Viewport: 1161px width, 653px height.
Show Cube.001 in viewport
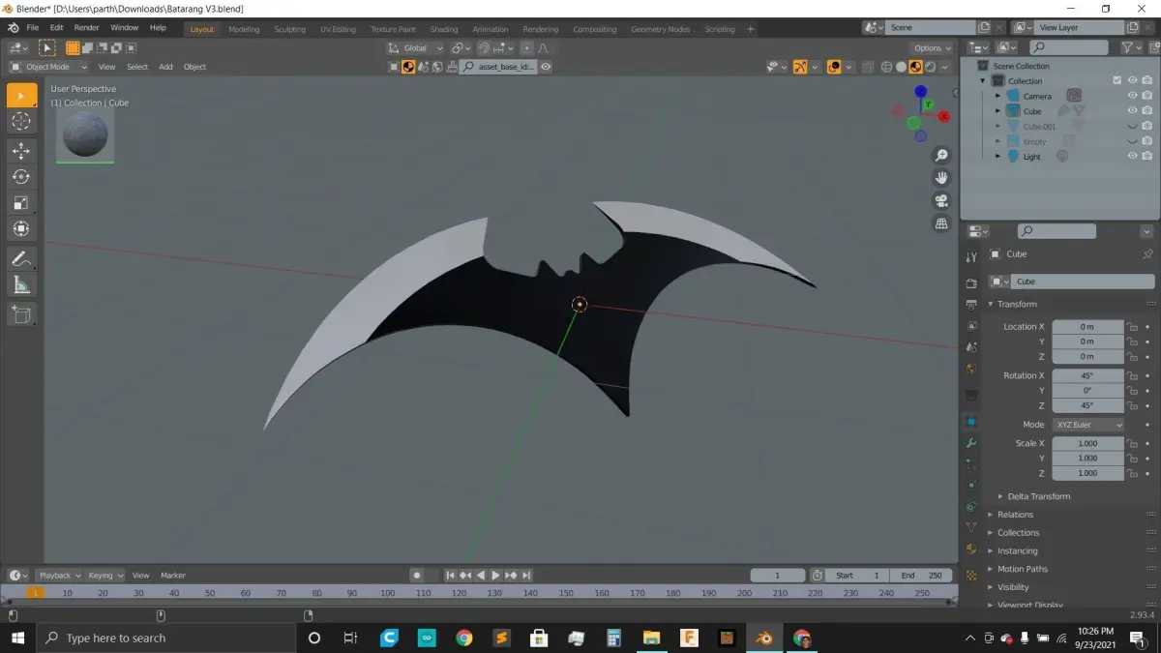pyautogui.click(x=1132, y=127)
